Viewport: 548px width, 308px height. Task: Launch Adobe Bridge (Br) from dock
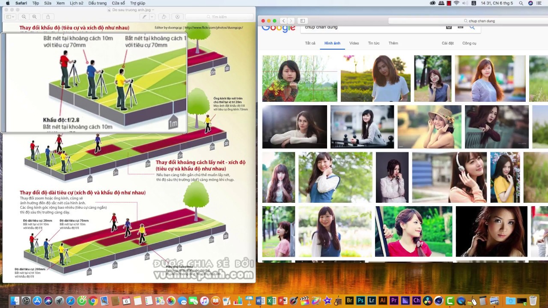pyautogui.click(x=349, y=301)
